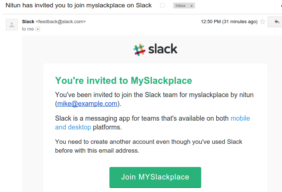This screenshot has height=192, width=282.
Task: Click the email subject line
Action: [79, 6]
